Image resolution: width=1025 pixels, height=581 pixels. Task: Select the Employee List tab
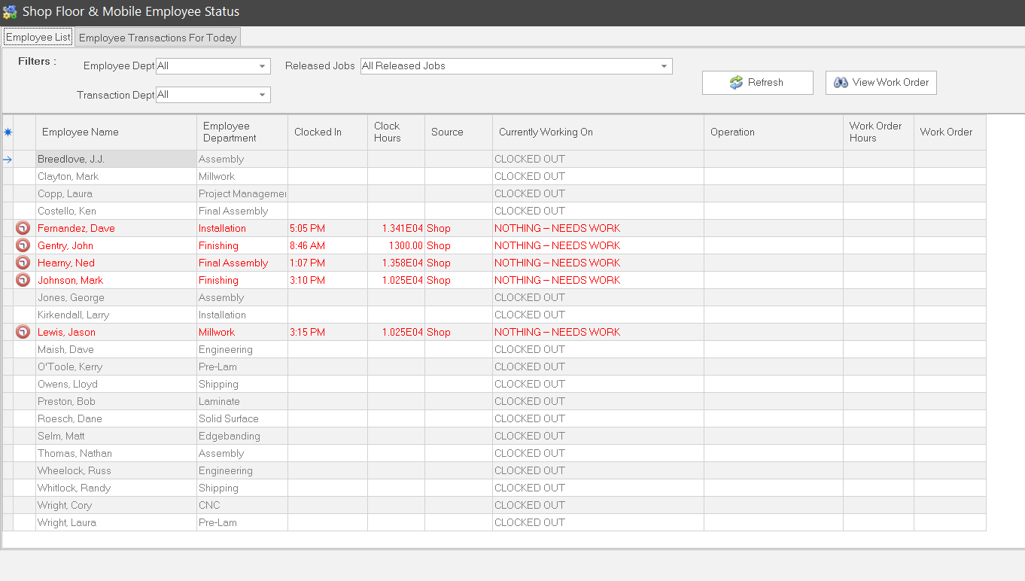pyautogui.click(x=38, y=37)
